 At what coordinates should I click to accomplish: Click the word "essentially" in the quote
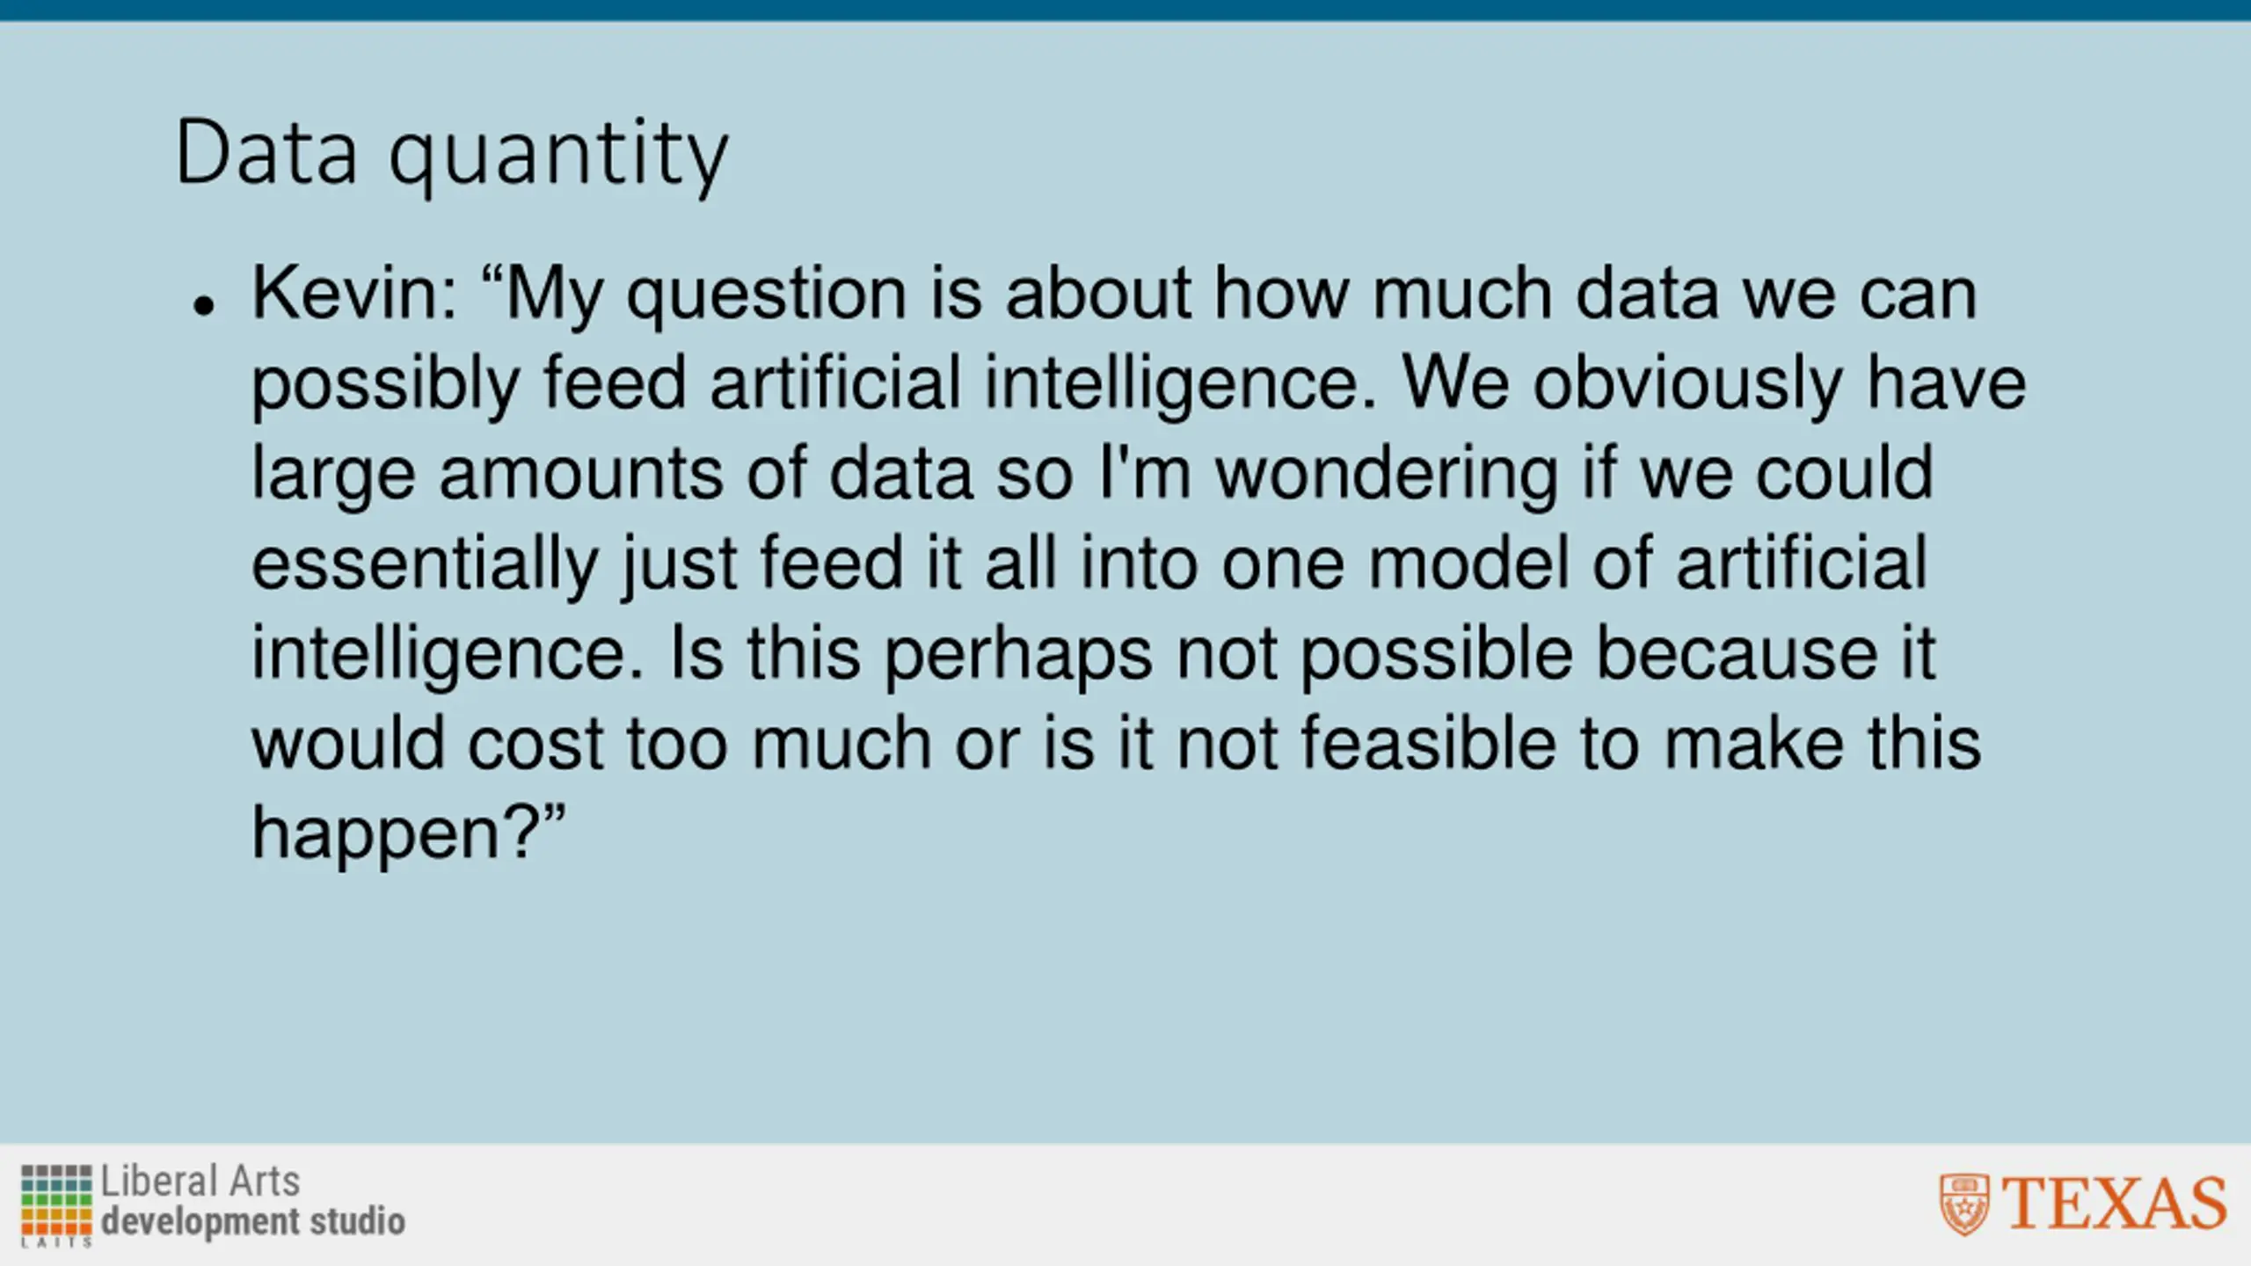coord(426,564)
